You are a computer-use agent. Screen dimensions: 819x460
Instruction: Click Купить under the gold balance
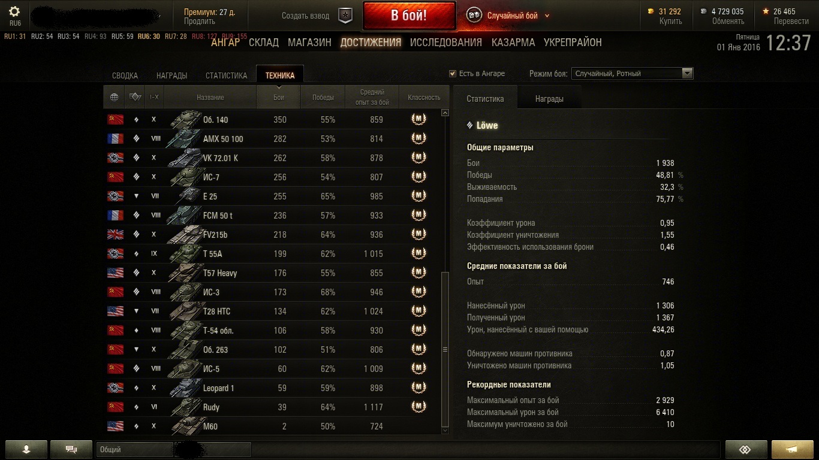[x=670, y=21]
